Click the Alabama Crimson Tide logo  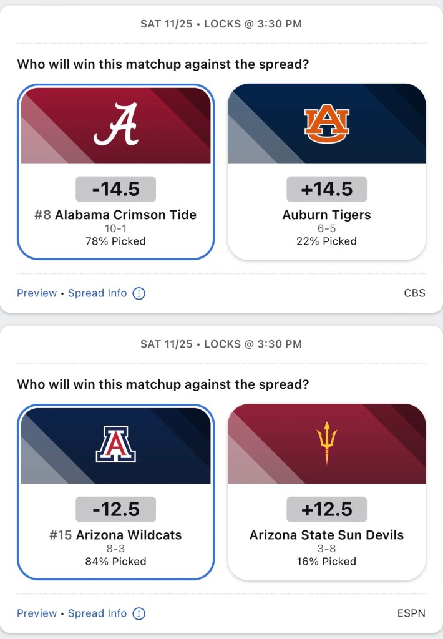[116, 124]
